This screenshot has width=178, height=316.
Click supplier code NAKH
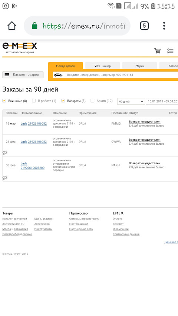coord(116,165)
